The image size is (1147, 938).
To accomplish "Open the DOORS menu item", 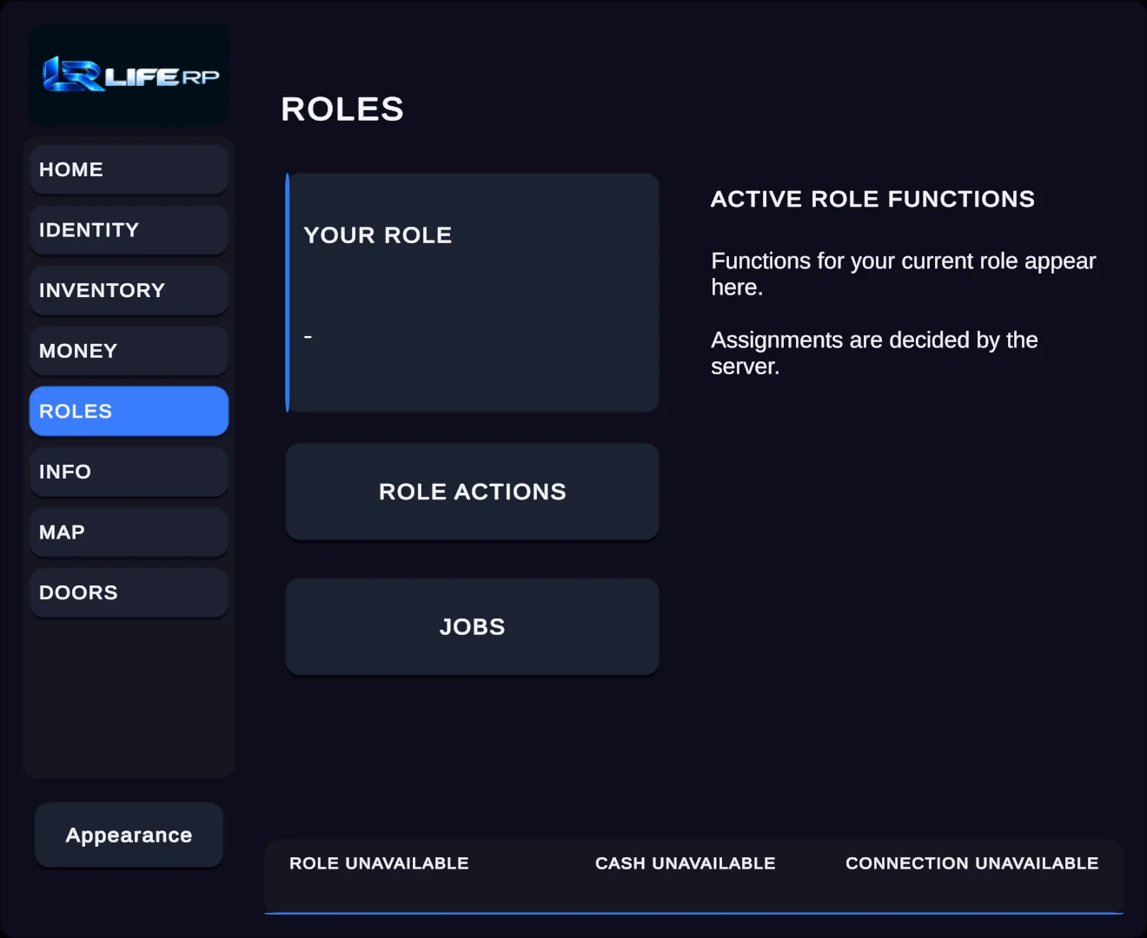I will click(x=129, y=592).
